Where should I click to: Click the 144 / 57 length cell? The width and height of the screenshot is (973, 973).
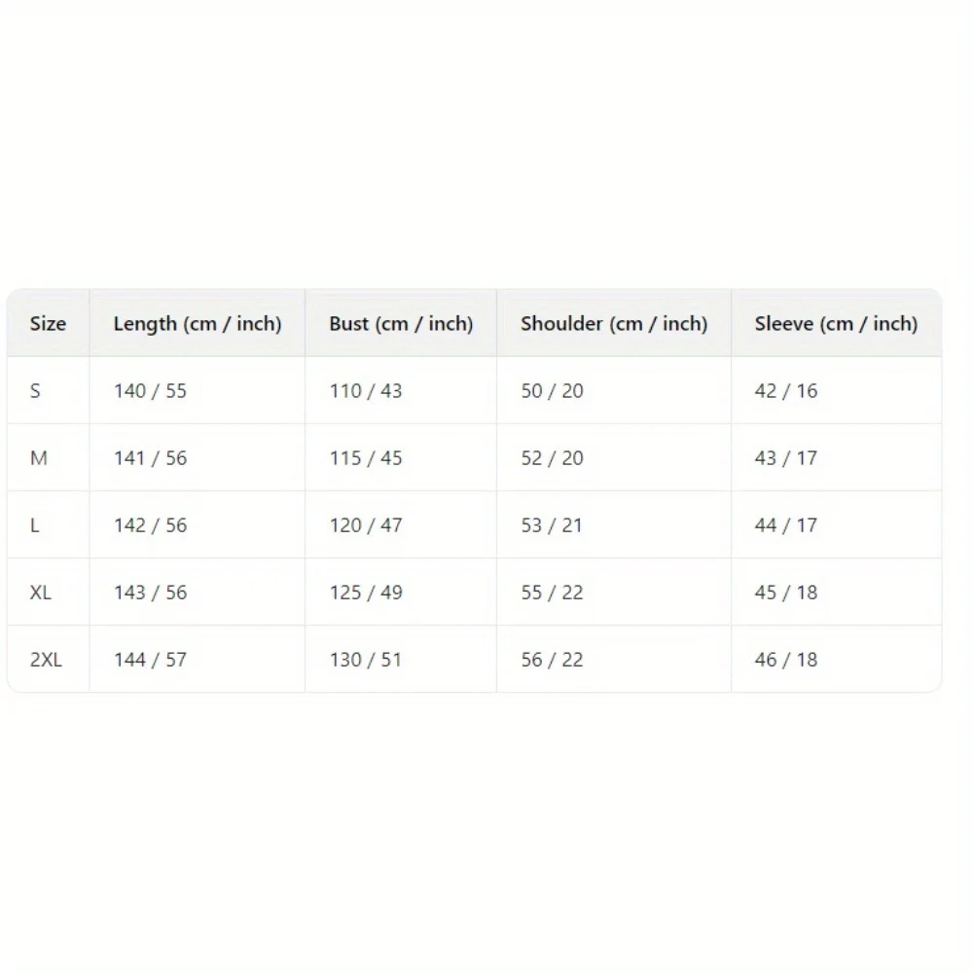coord(150,660)
